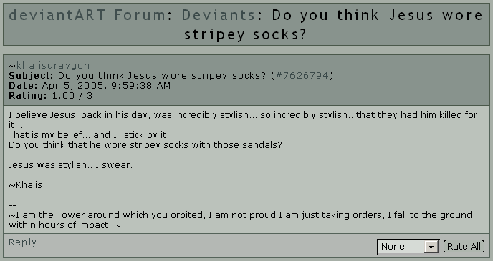Expand the rating dropdown arrow
This screenshot has height=261, width=493.
pos(431,247)
